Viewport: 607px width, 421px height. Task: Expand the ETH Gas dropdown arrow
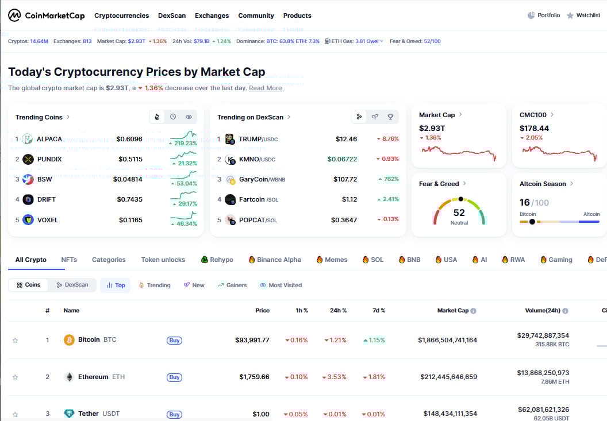(x=382, y=41)
